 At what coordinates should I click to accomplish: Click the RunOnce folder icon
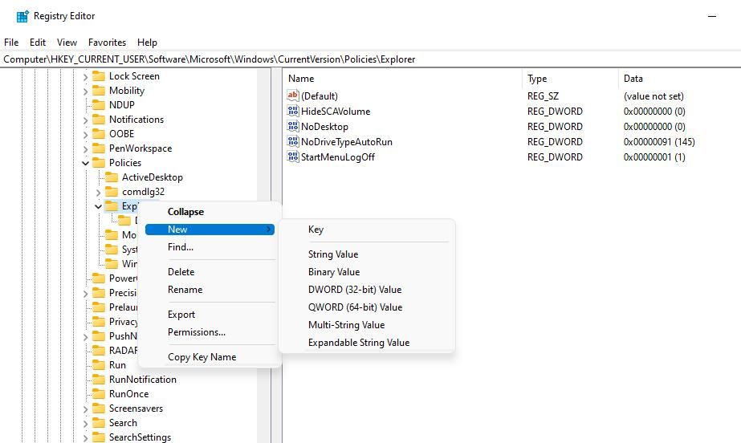(x=99, y=394)
